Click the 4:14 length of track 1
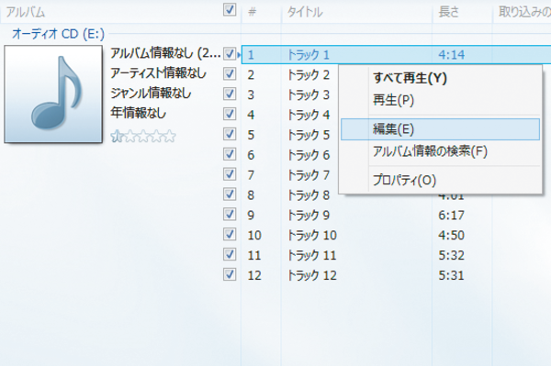Image resolution: width=551 pixels, height=366 pixels. [x=451, y=55]
